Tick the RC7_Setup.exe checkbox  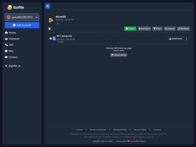(50, 38)
